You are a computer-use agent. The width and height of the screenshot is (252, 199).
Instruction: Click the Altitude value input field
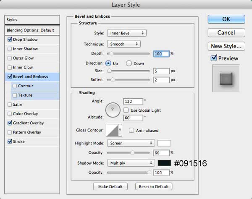133,118
